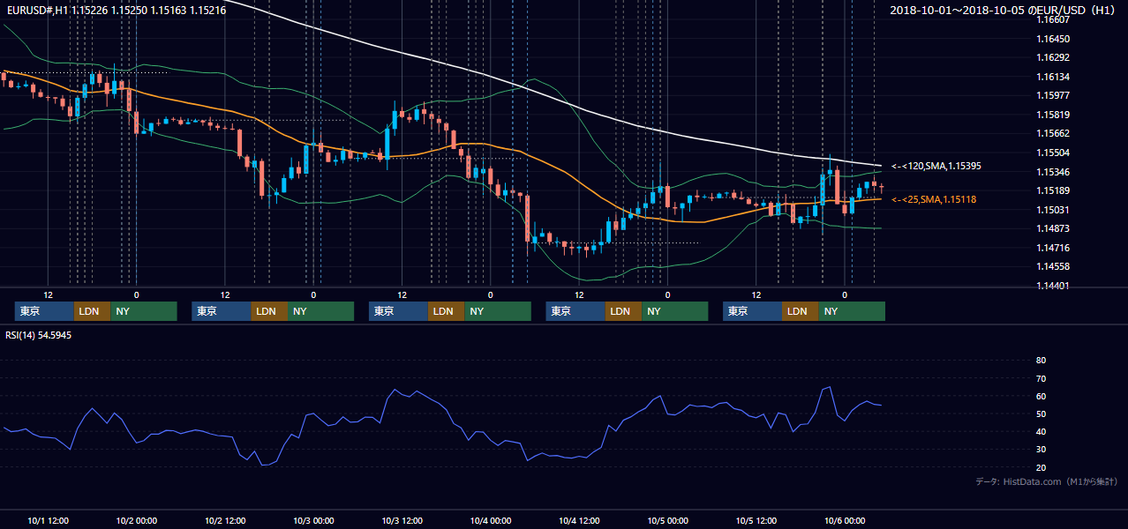Click the 10/4 12:00 time axis label
Screen dimensions: 1128x529
(x=580, y=520)
